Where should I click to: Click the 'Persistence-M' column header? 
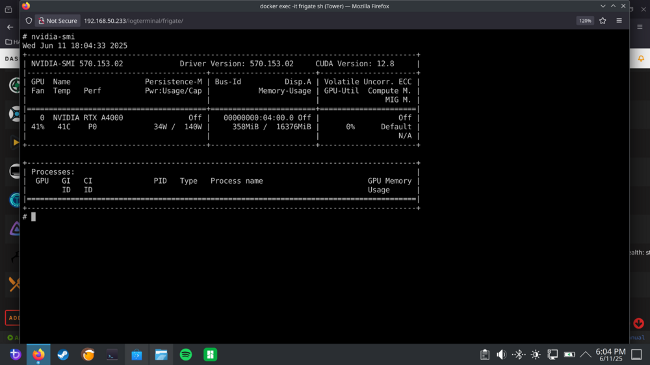[x=174, y=82]
